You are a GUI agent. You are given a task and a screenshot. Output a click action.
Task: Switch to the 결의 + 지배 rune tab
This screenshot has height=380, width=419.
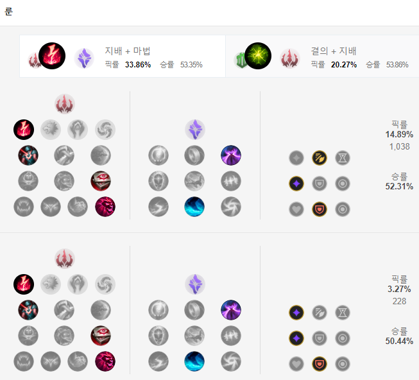tap(322, 56)
